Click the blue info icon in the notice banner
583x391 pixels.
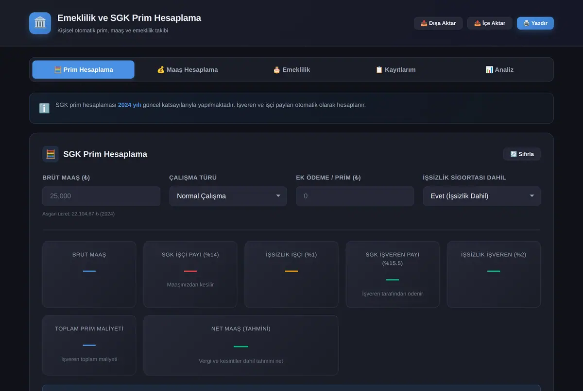click(x=44, y=108)
